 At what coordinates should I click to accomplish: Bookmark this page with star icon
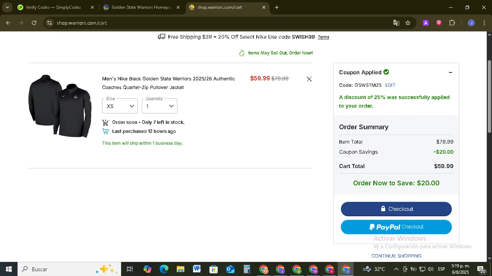coord(408,23)
